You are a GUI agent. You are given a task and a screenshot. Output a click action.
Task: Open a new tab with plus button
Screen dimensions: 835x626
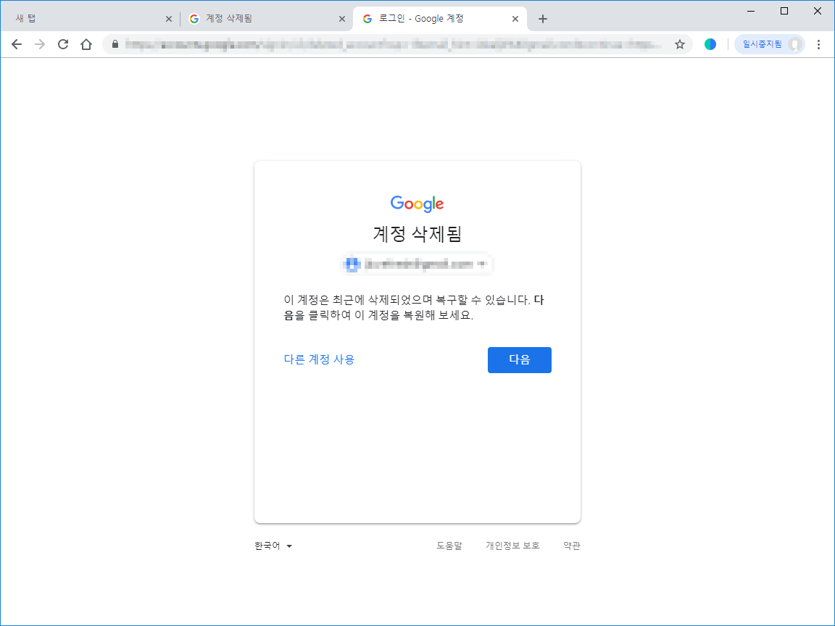543,19
